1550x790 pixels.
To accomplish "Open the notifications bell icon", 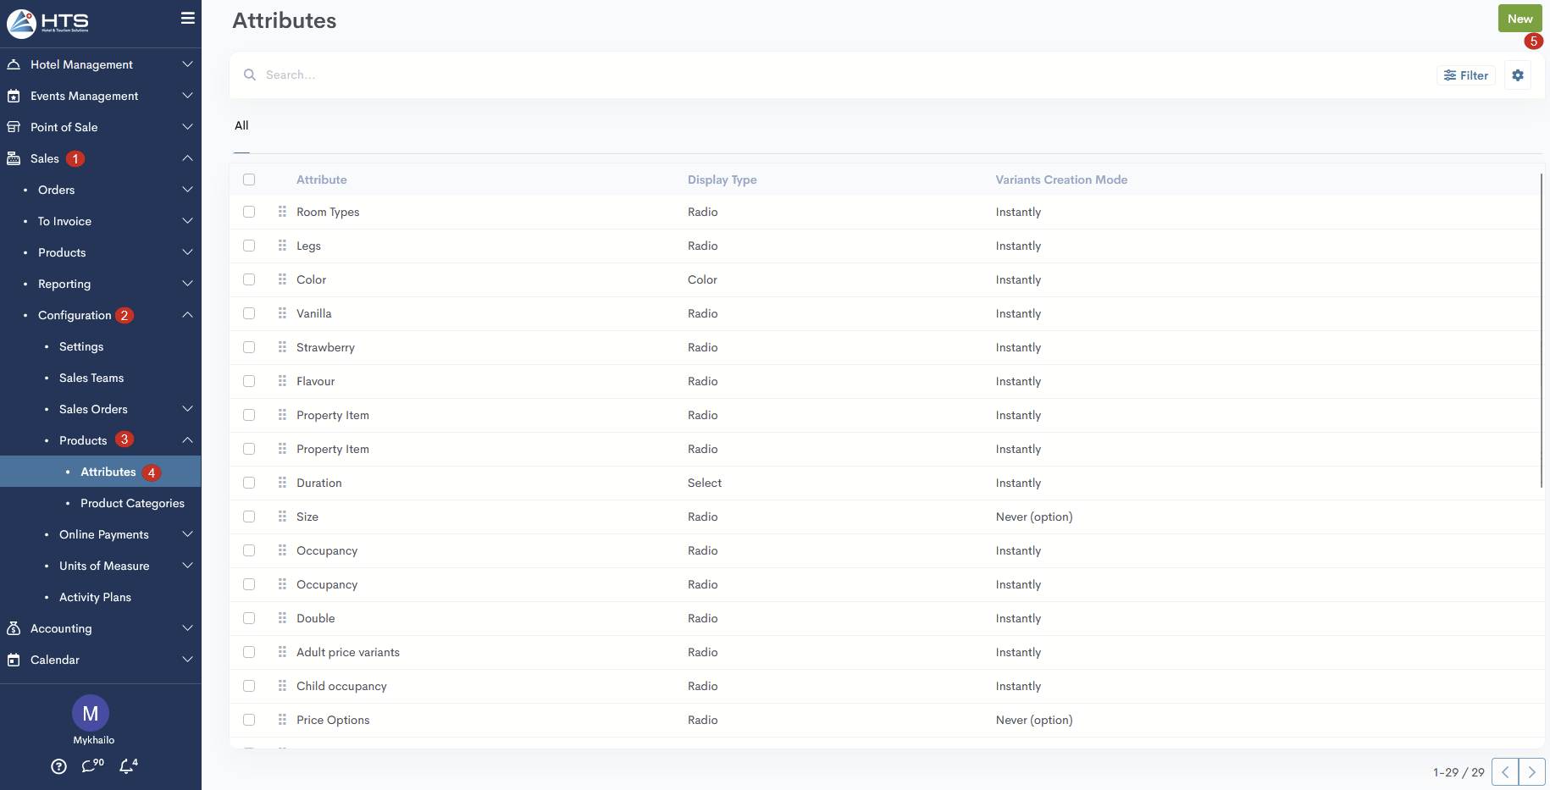I will [x=128, y=765].
